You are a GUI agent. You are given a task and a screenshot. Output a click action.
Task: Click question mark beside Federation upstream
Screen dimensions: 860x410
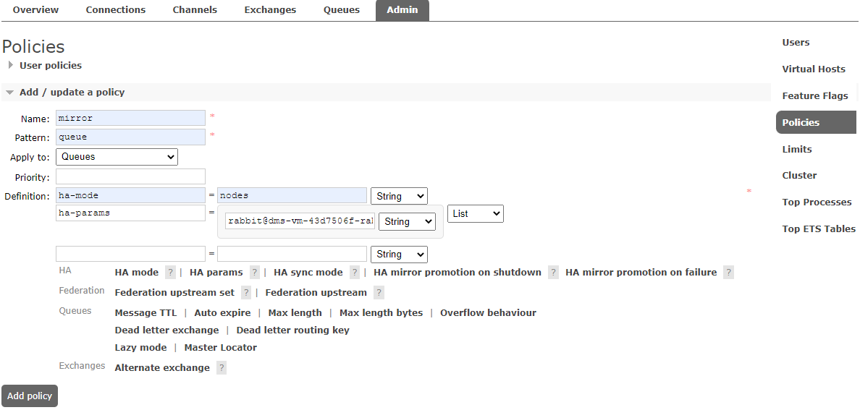pyautogui.click(x=379, y=293)
